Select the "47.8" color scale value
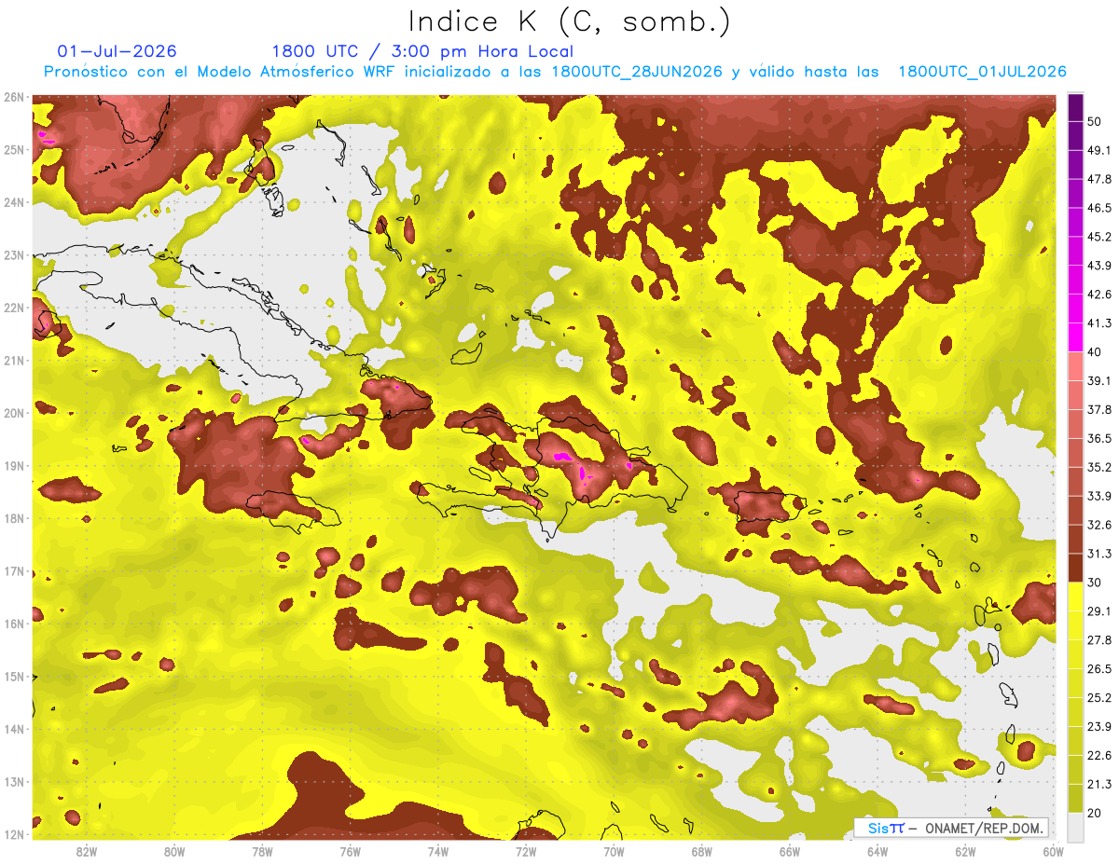Image resolution: width=1119 pixels, height=864 pixels. 1098,179
